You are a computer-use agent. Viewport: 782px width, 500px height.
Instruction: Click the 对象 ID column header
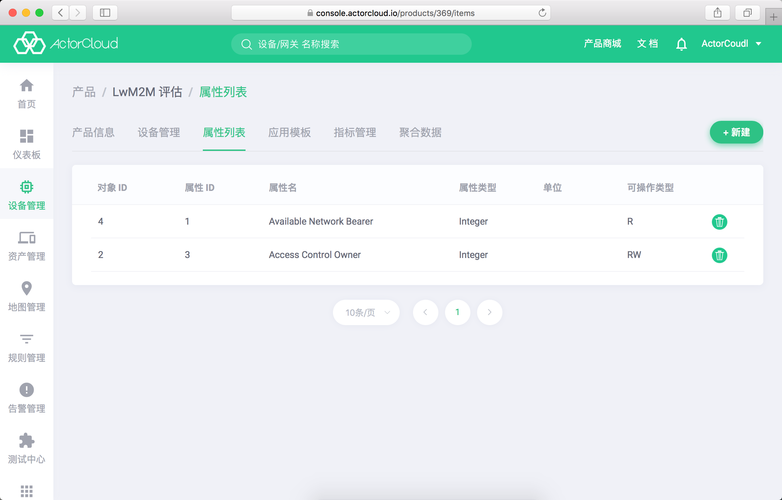[x=112, y=188]
